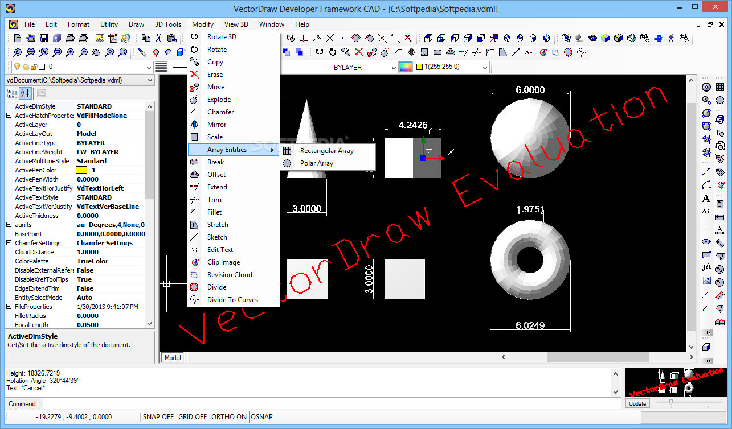
Task: Click the vertical dimension tool icon
Action: [x=720, y=203]
